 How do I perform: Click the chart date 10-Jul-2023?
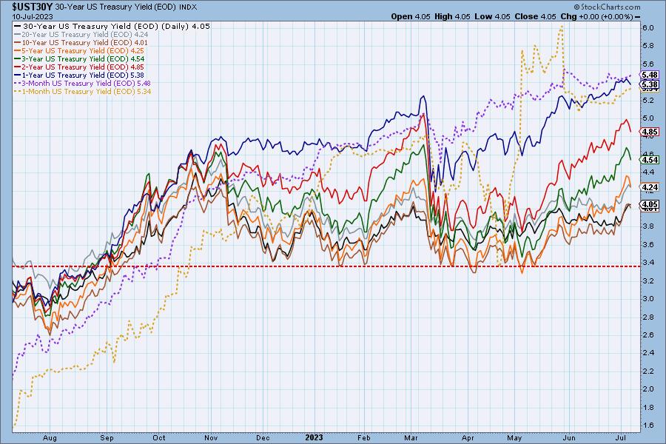[x=33, y=16]
